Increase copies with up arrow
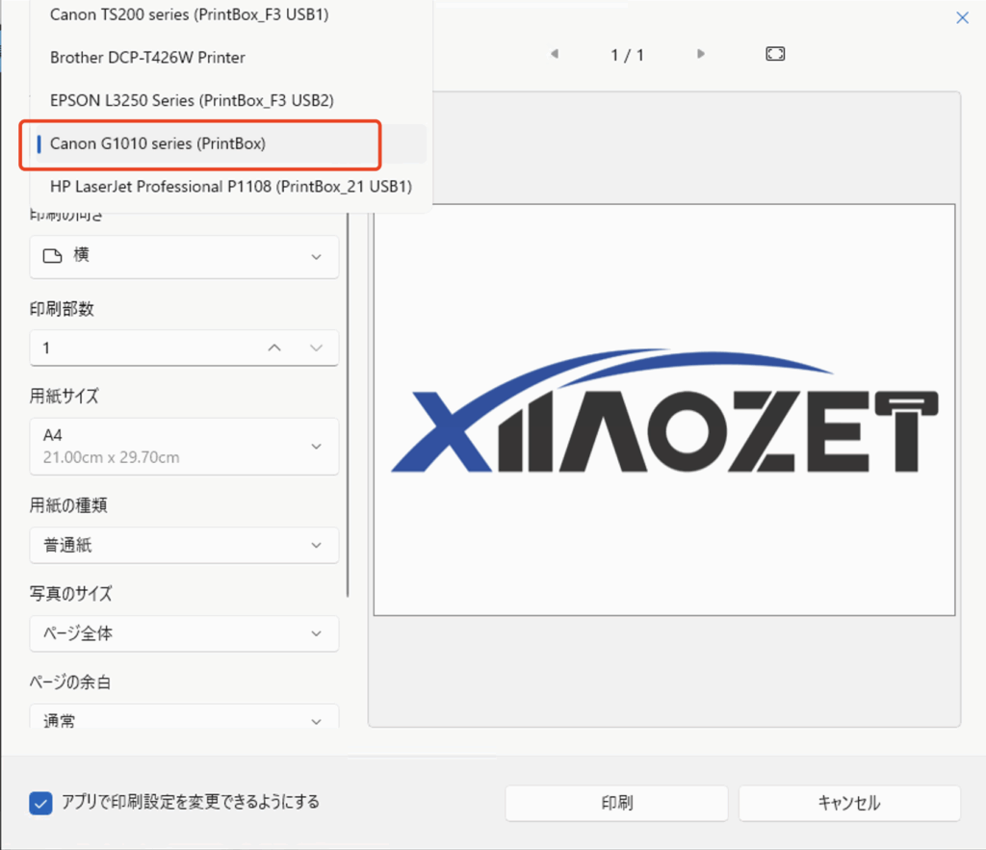 click(274, 348)
